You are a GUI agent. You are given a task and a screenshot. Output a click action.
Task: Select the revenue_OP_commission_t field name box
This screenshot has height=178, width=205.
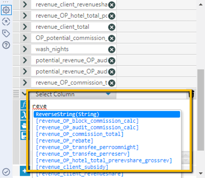pyautogui.click(x=74, y=83)
